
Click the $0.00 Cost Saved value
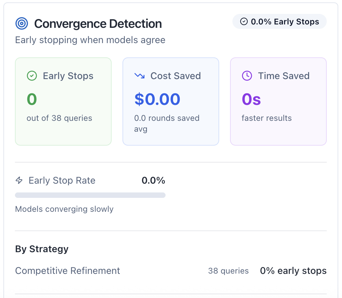(x=157, y=99)
